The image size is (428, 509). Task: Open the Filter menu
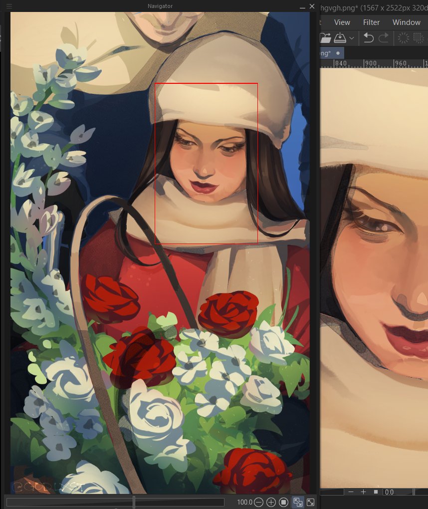click(371, 22)
